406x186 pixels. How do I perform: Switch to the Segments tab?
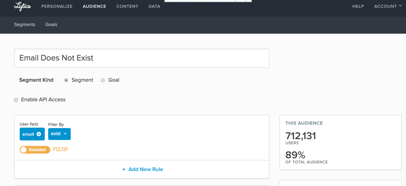(x=25, y=25)
